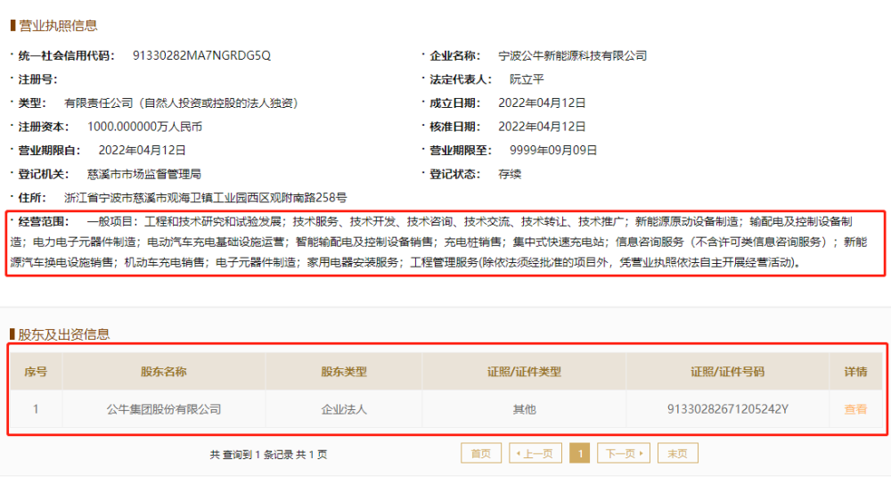
Task: Select shareholder cell 公牛集团股份有限公司
Action: [164, 409]
